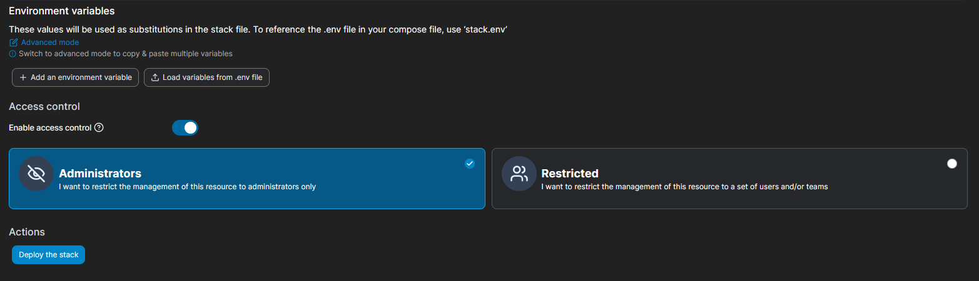Switch to Advanced mode link
This screenshot has height=281, width=979.
click(50, 42)
